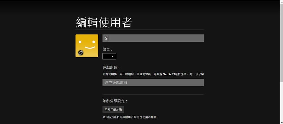283x124 pixels.
Task: Click the 所有年齡分級 button
Action: pos(113,109)
